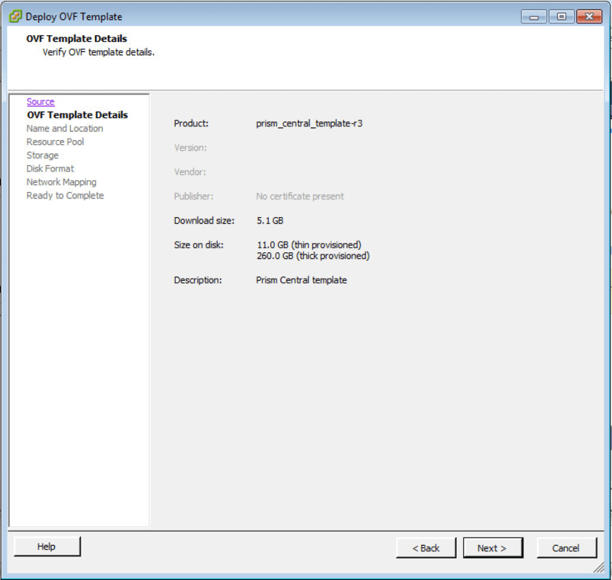
Task: Select the OVF Template Details step
Action: pos(76,114)
